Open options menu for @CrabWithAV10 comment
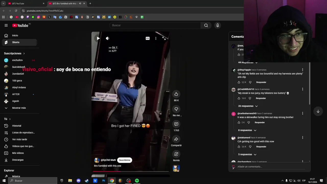The width and height of the screenshot is (327, 184). click(302, 89)
